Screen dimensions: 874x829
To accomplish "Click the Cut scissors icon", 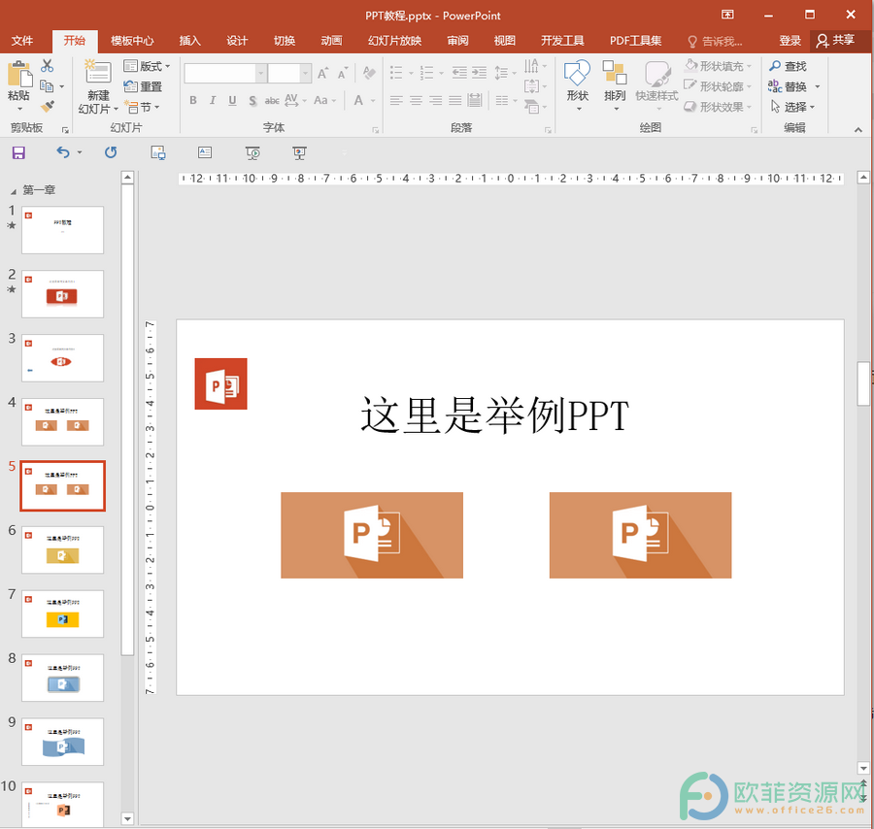I will coord(48,66).
